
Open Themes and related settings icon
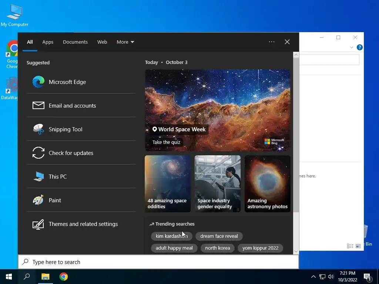38,224
